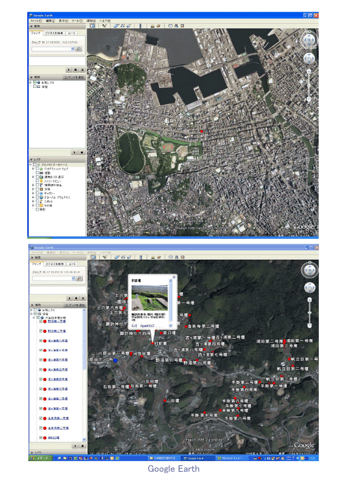Uncheck the first red placemark item checkbox in list
The height and width of the screenshot is (482, 347).
coord(41,321)
